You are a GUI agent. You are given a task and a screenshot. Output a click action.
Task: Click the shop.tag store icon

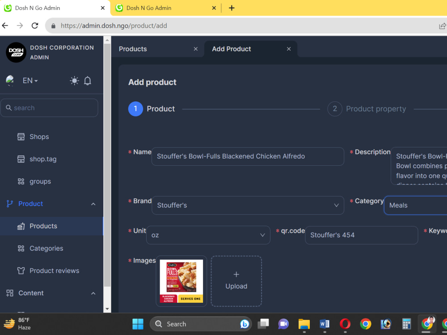21,159
